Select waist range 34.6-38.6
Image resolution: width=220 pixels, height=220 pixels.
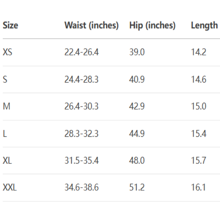[x=81, y=188]
